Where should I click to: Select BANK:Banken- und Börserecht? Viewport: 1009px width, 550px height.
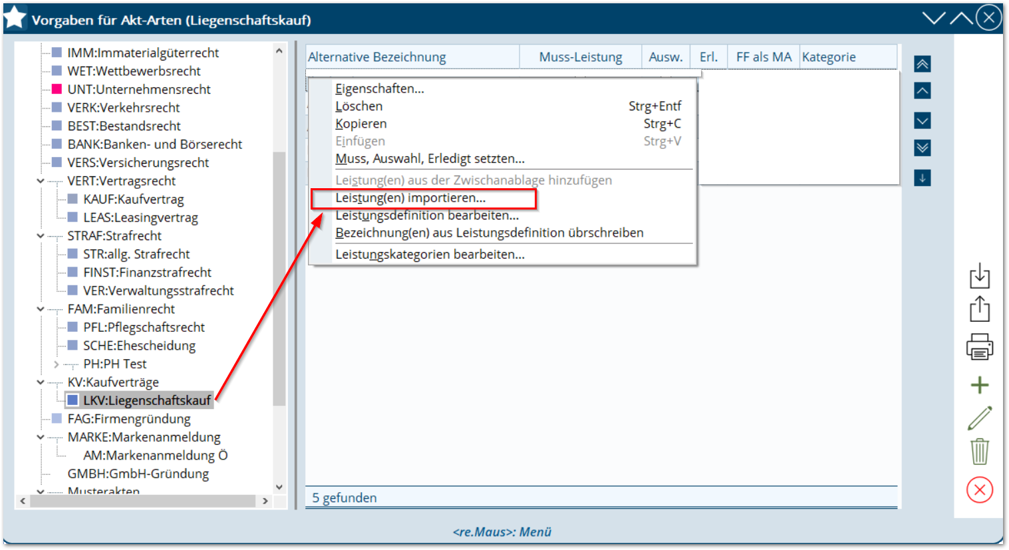(154, 144)
